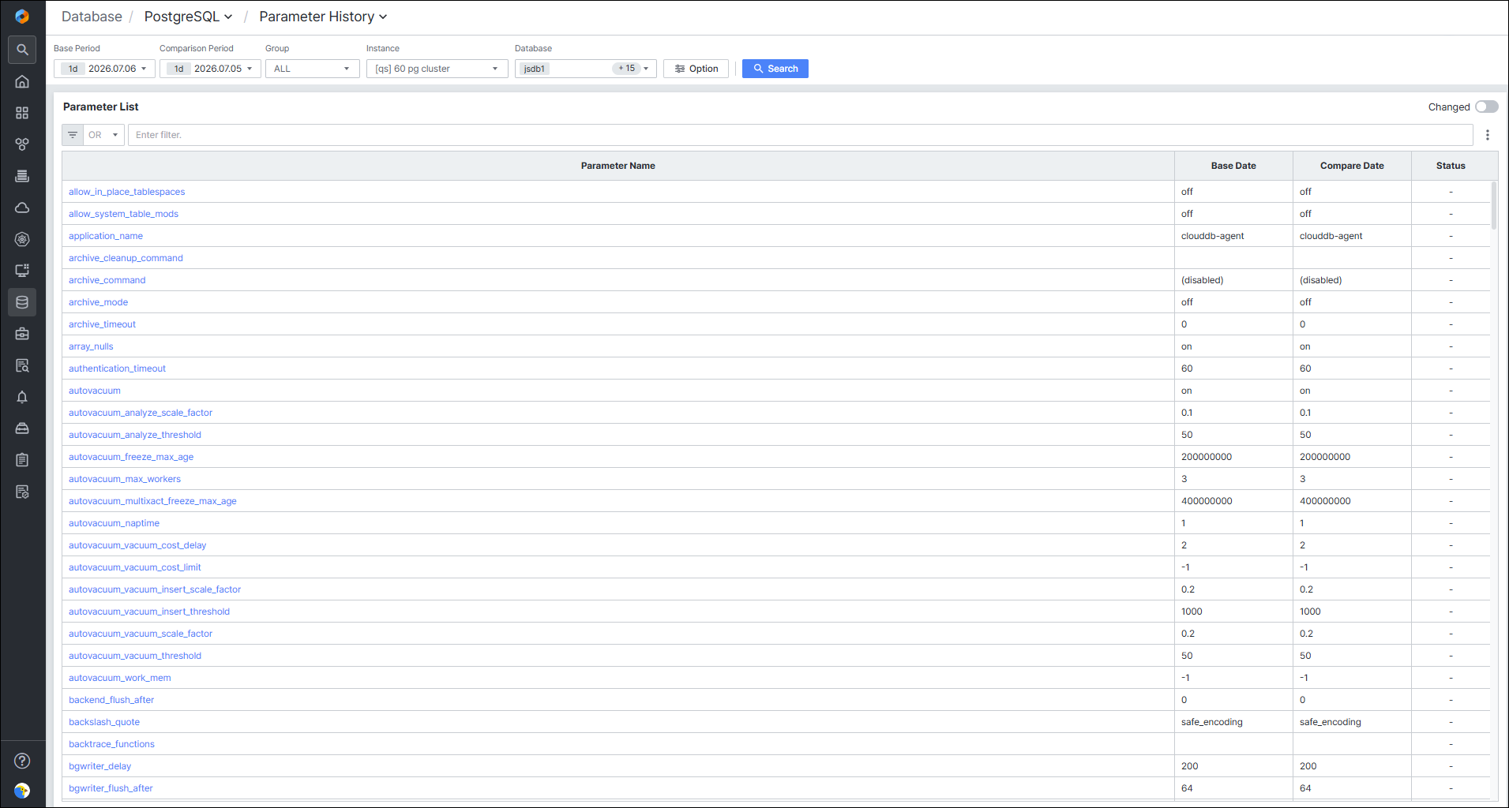
Task: Open authentication_timeout parameter link
Action: coord(117,368)
